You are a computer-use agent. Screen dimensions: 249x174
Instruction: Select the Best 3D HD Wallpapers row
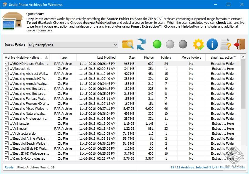pyautogui.click(x=122, y=153)
